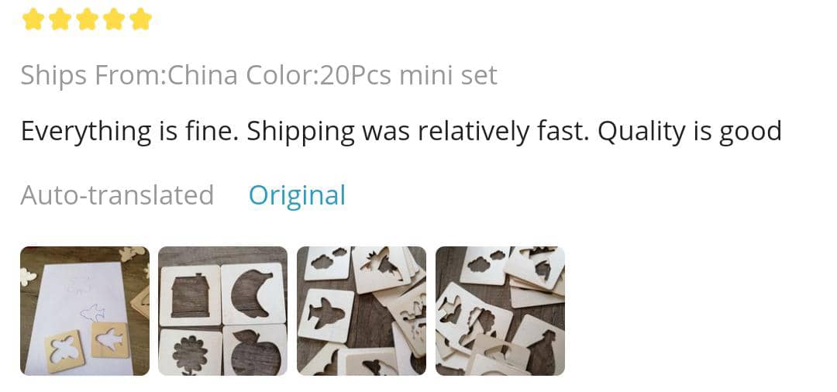The height and width of the screenshot is (392, 837).
Task: Show the Original untranslated review
Action: pos(297,195)
